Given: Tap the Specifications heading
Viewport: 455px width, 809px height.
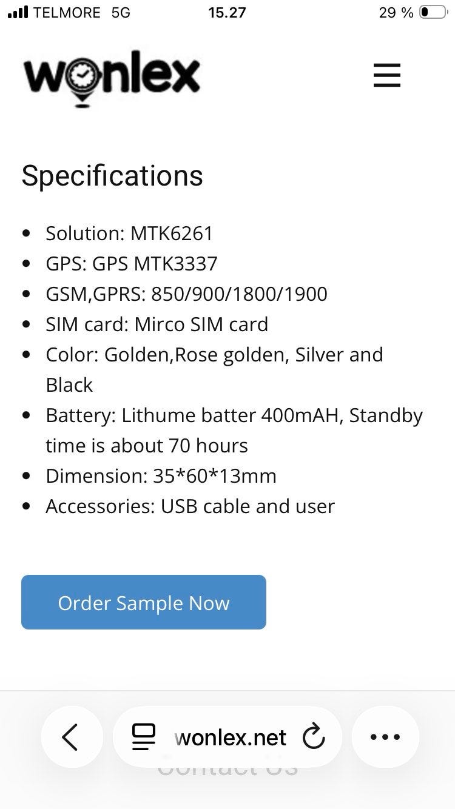Looking at the screenshot, I should click(112, 176).
